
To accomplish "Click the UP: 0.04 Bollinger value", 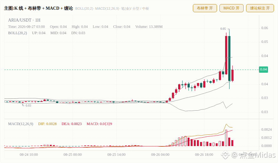I will (39, 33).
